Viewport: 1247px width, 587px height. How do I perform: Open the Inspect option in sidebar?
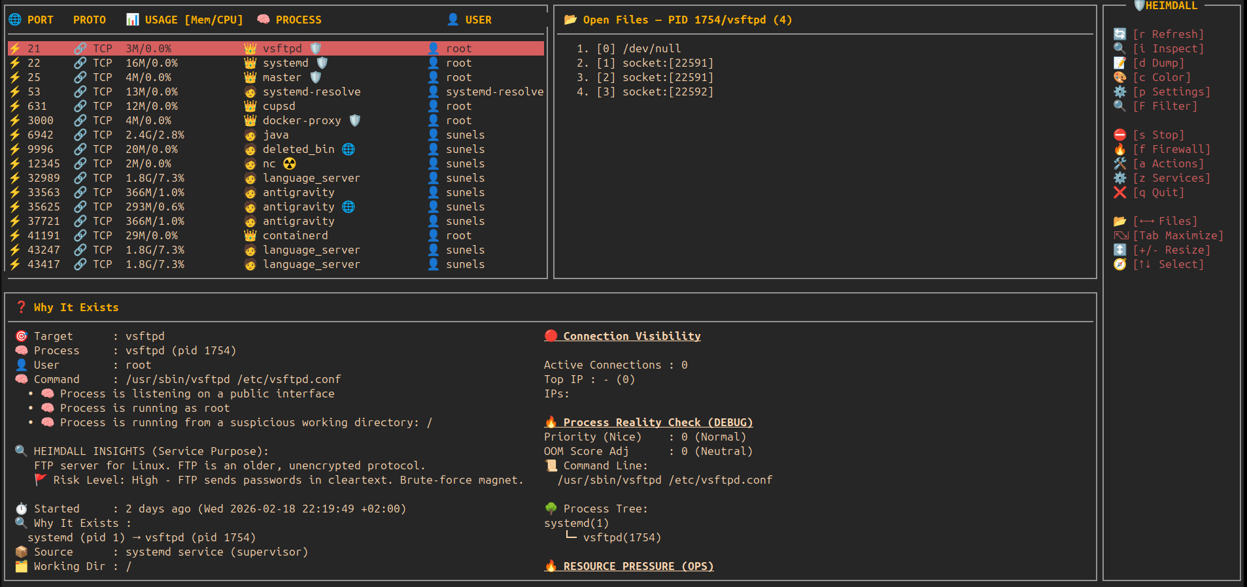(x=1167, y=48)
